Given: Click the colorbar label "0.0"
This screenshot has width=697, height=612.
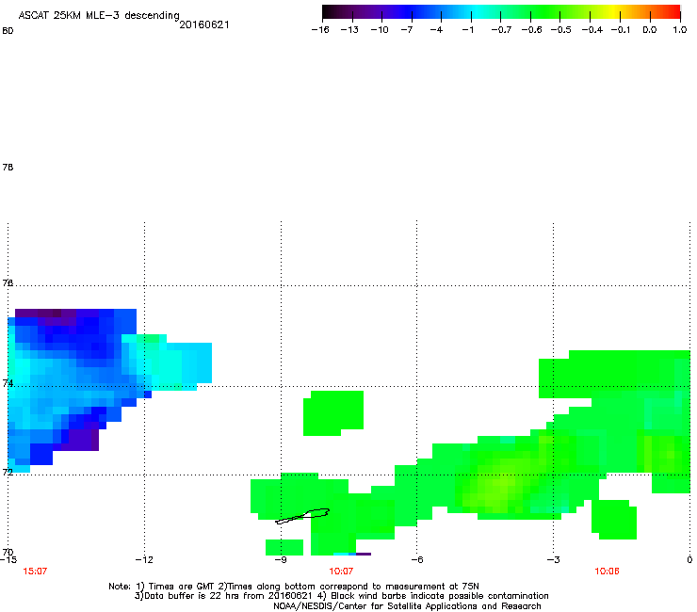Looking at the screenshot, I should tap(650, 30).
